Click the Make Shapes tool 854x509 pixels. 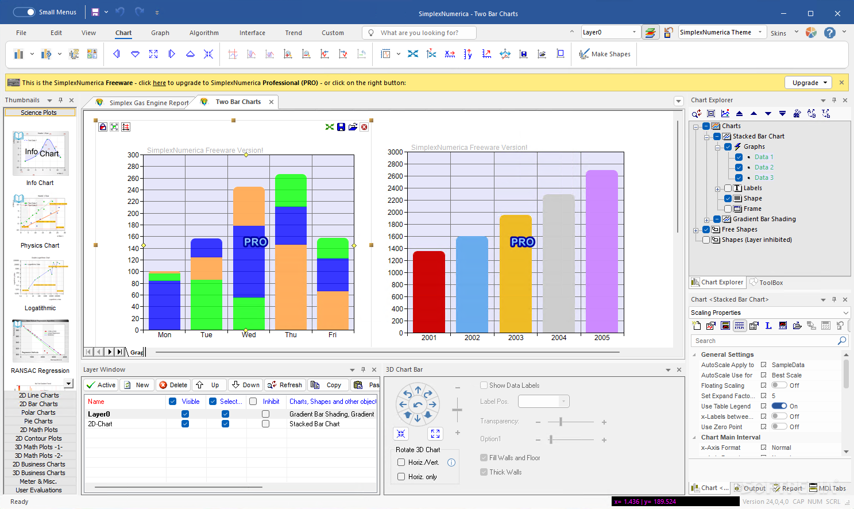[x=605, y=54]
